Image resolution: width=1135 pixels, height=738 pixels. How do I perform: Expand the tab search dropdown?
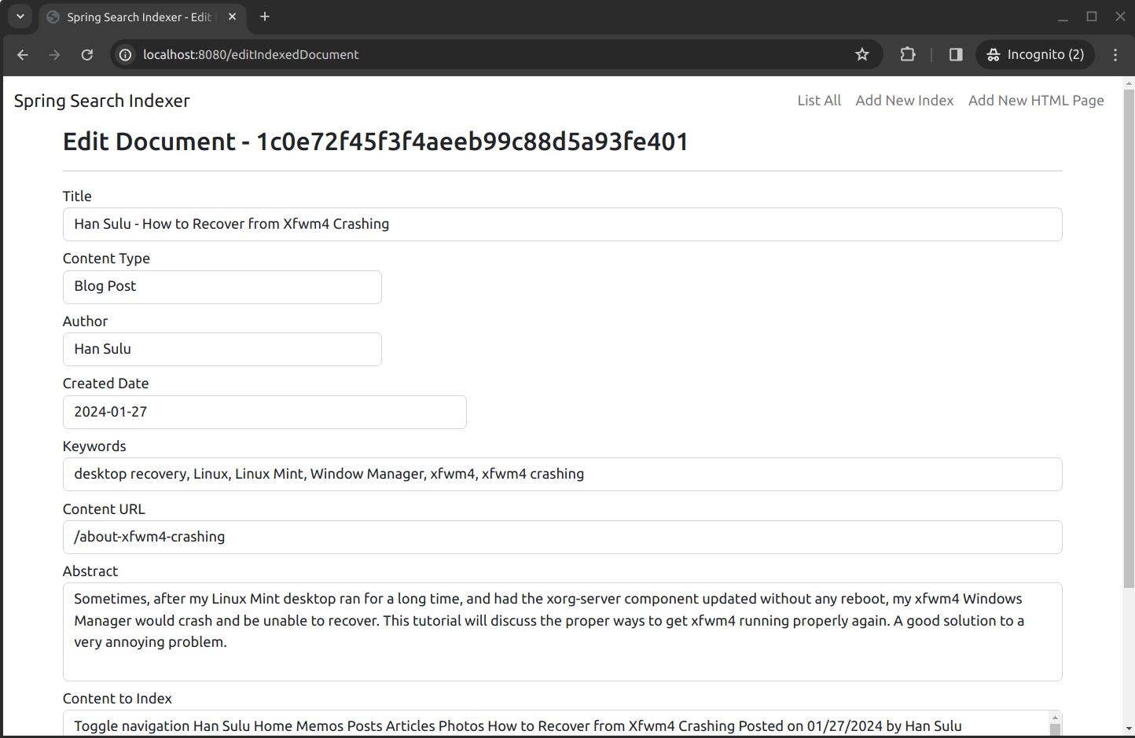(20, 17)
